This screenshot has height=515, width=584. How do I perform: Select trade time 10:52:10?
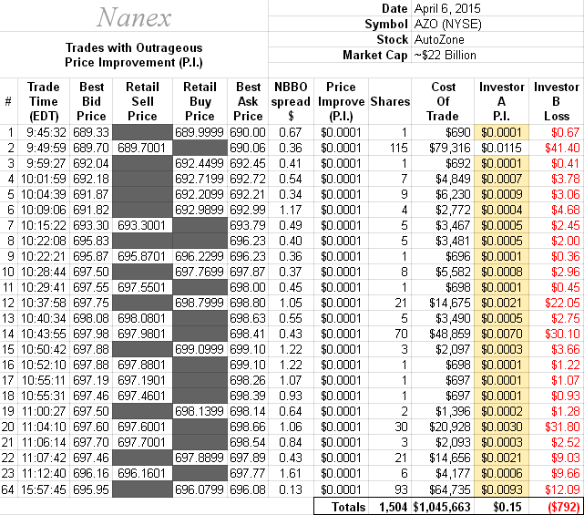pos(44,365)
